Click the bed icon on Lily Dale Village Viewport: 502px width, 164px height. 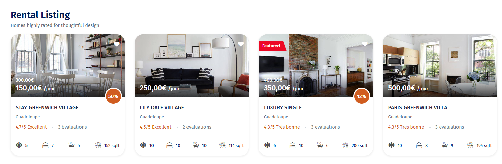tap(169, 145)
